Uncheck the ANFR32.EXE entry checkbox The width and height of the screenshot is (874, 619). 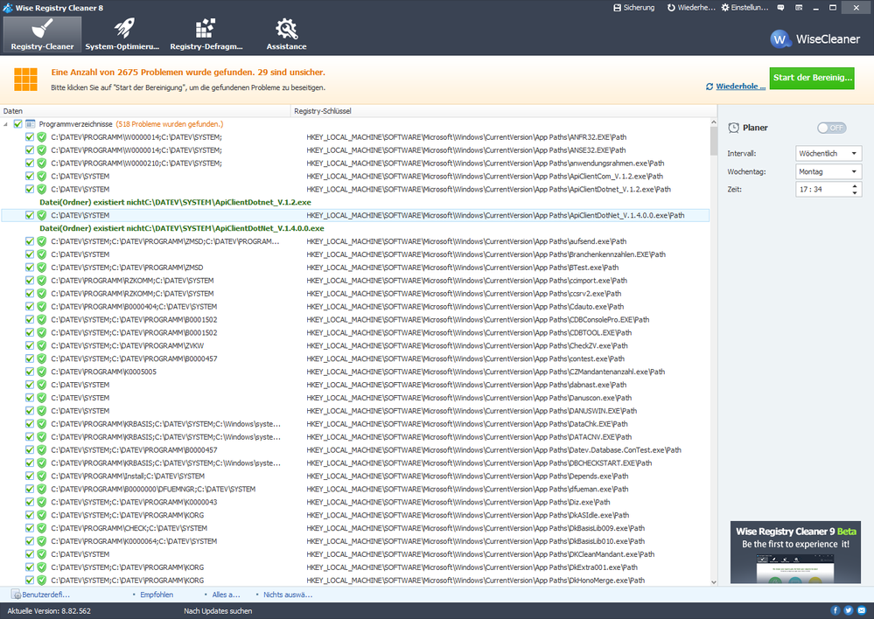pos(30,137)
